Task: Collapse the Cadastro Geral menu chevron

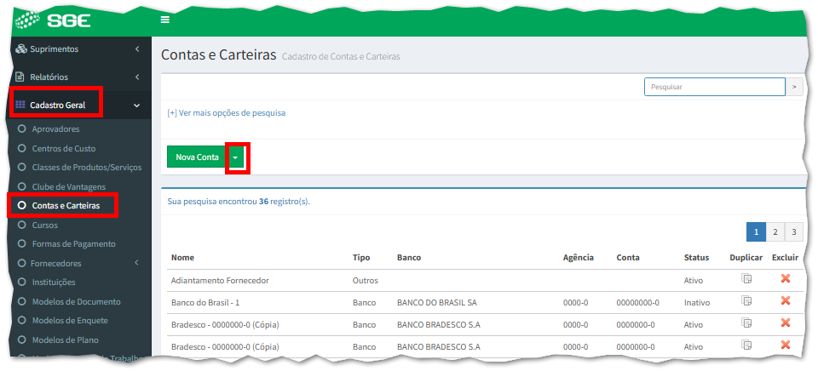Action: pos(136,106)
